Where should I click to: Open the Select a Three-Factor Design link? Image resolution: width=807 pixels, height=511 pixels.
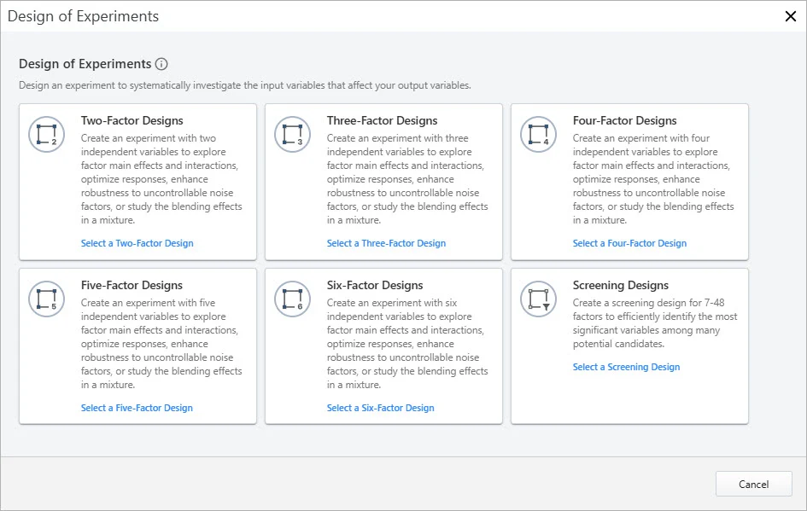tap(386, 243)
